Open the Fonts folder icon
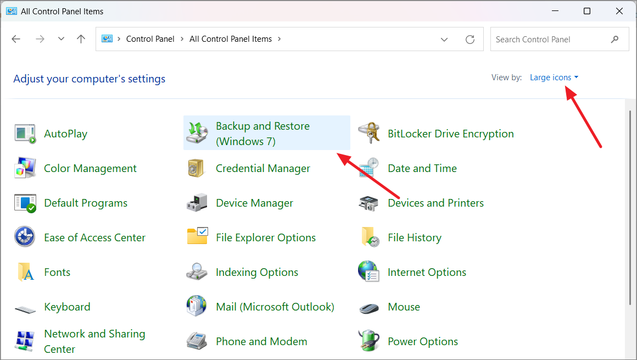Image resolution: width=637 pixels, height=360 pixels. point(26,272)
